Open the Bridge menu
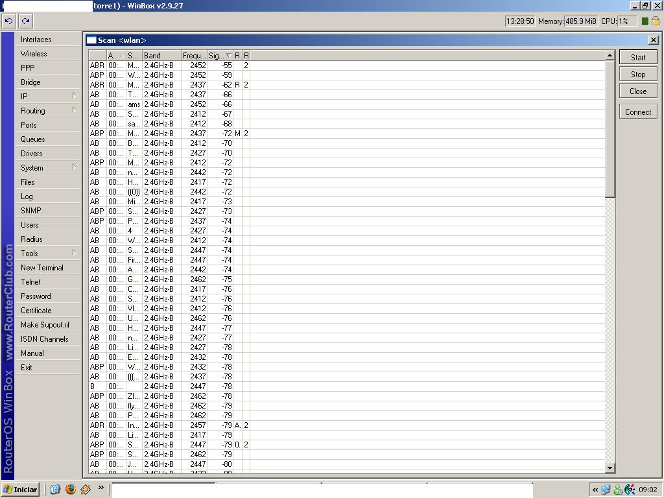Image resolution: width=664 pixels, height=498 pixels. click(48, 82)
